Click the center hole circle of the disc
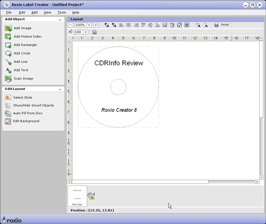Viewport: 266px width, 224px height. click(118, 87)
